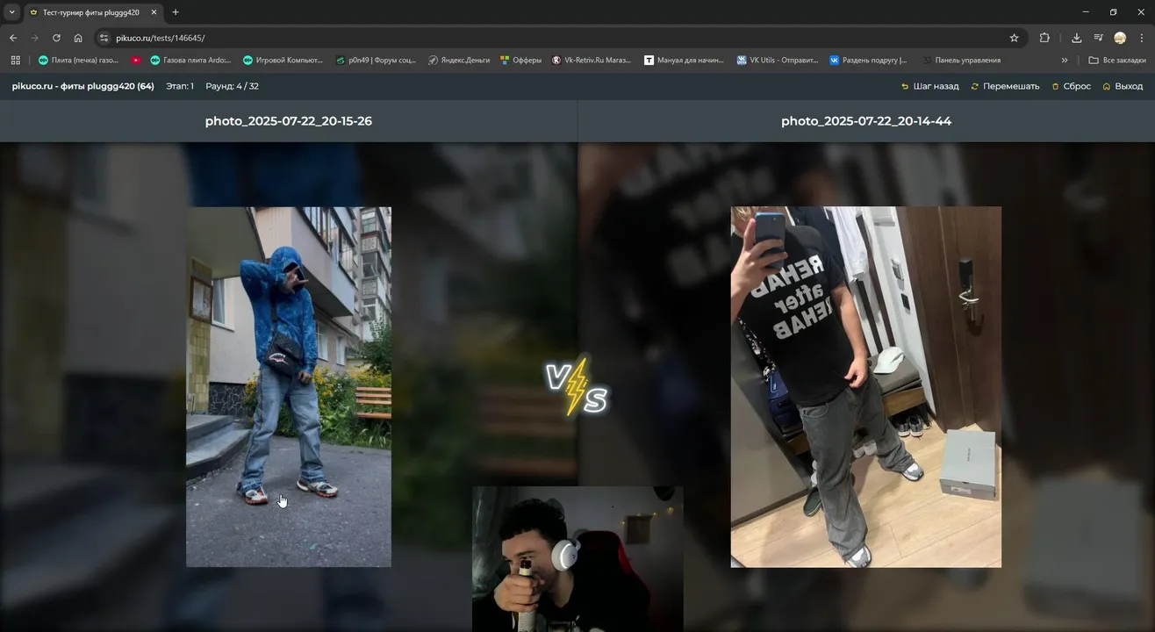Bookmark this page with the star

(1014, 38)
